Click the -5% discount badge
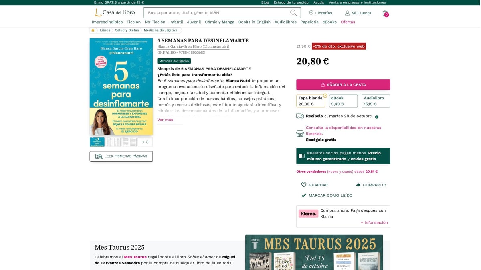Image resolution: width=481 pixels, height=270 pixels. tap(339, 46)
